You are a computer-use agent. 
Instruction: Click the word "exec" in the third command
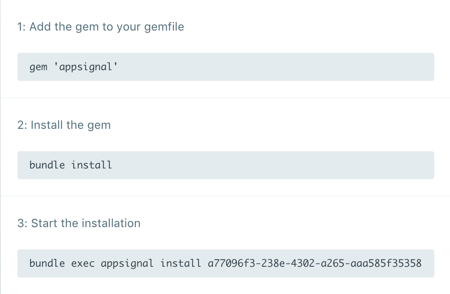83,263
